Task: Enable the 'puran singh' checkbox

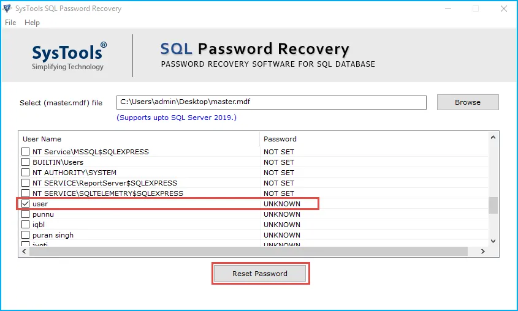Action: (x=26, y=235)
